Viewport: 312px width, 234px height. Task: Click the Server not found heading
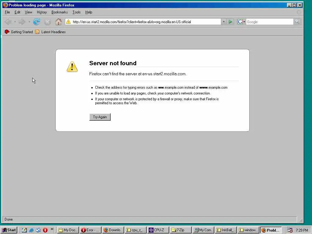(x=113, y=63)
